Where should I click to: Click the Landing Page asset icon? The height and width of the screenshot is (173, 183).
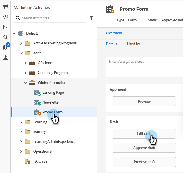(37, 93)
